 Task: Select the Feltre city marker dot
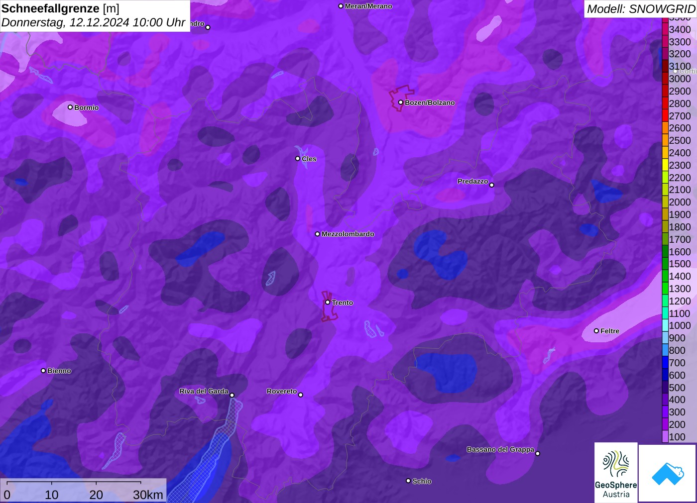[596, 331]
